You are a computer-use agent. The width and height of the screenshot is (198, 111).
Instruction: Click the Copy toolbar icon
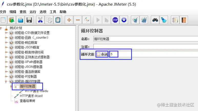coord(49,20)
